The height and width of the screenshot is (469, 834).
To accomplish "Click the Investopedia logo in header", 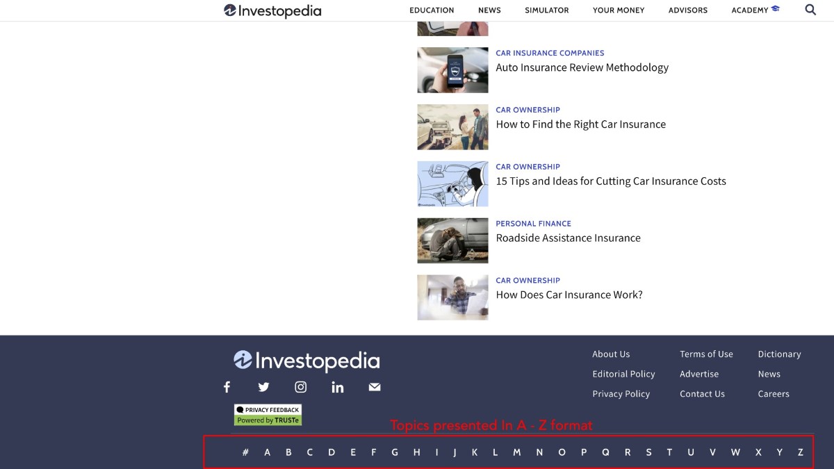I will click(x=272, y=10).
